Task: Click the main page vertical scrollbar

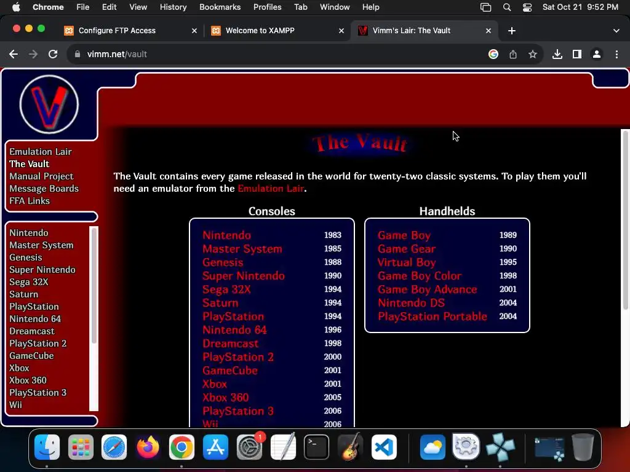Action: tap(625, 219)
